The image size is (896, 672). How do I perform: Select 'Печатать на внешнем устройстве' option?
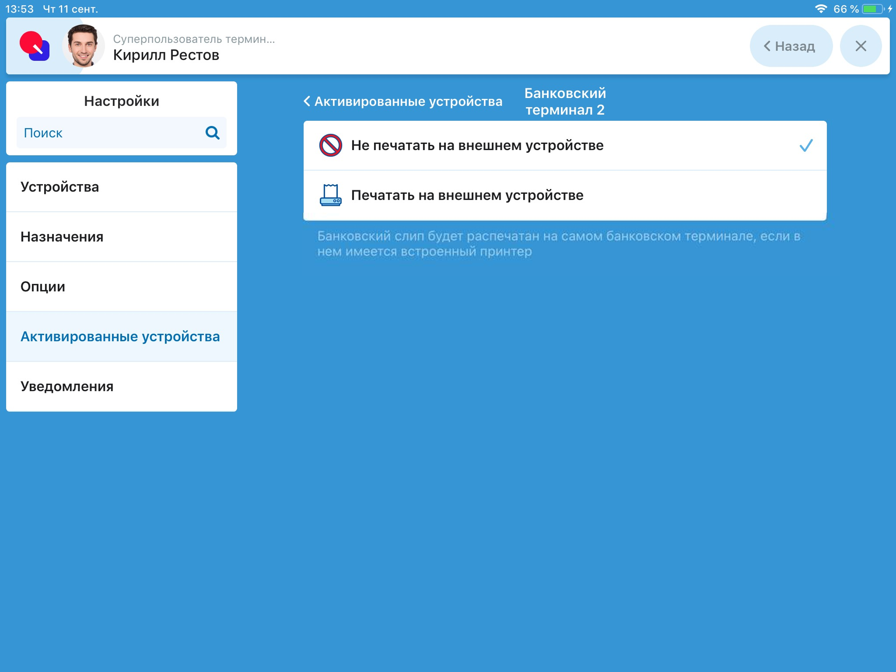coord(467,195)
